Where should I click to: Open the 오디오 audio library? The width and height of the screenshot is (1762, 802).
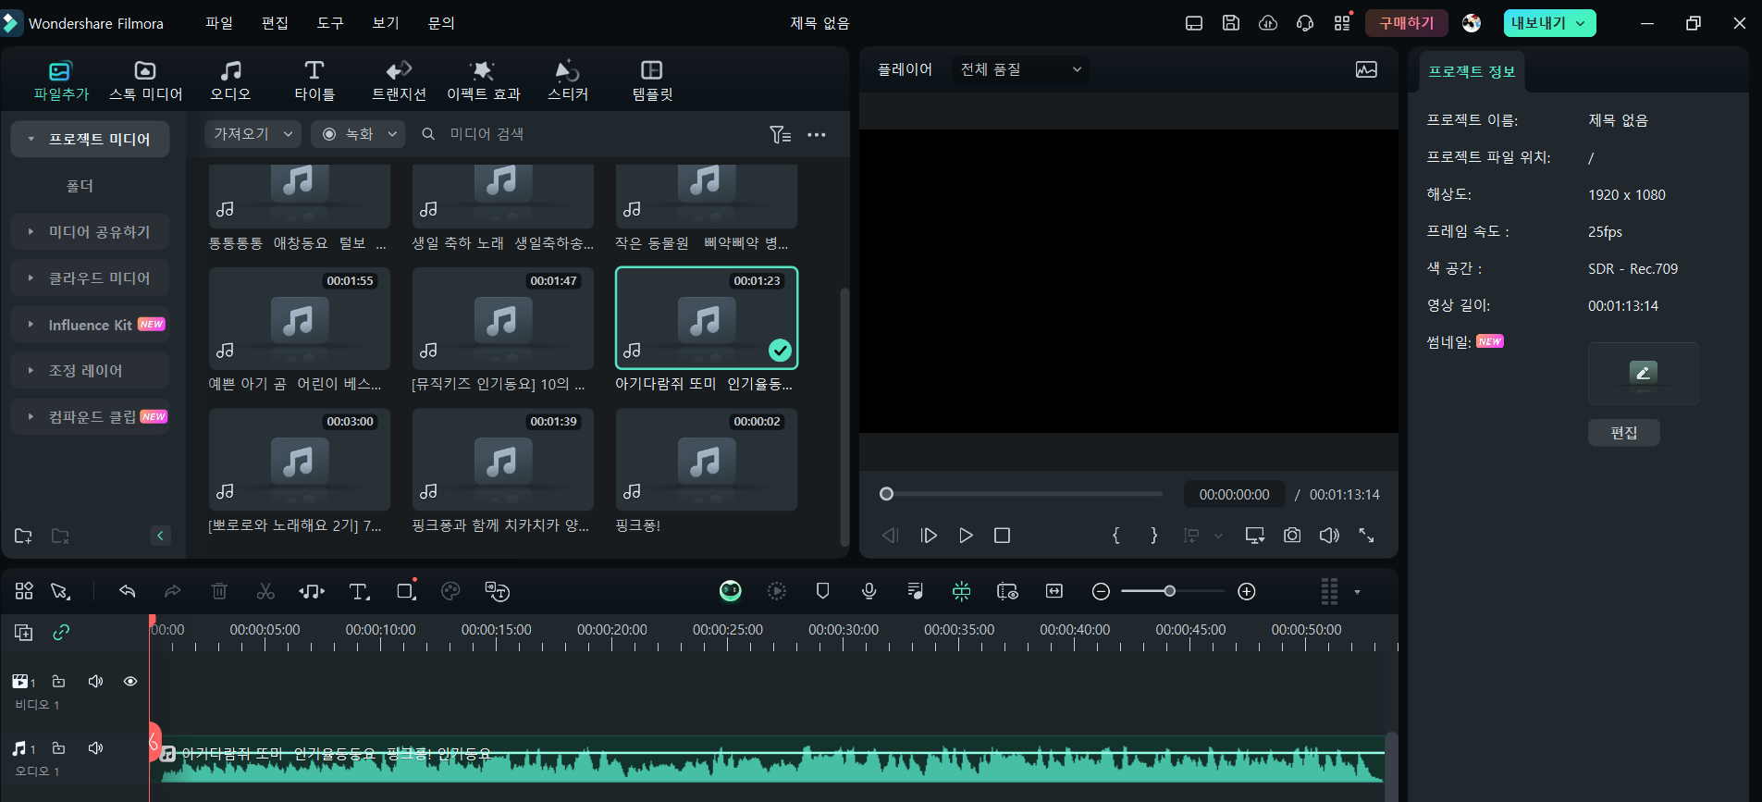(230, 80)
